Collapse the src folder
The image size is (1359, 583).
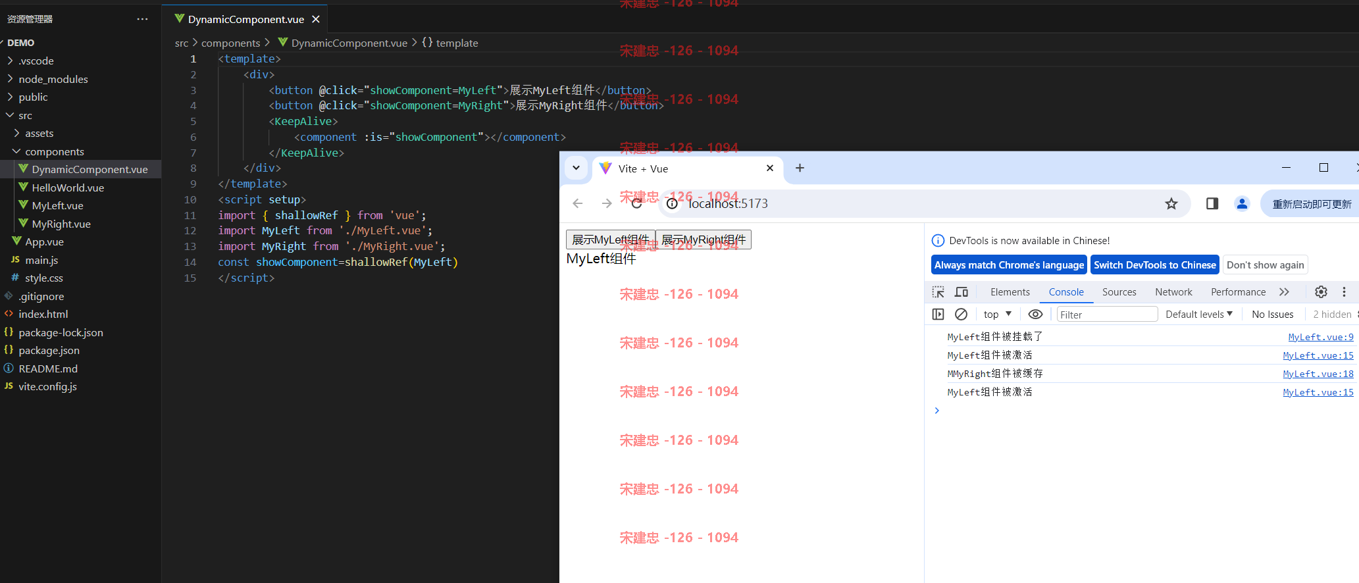[x=25, y=115]
